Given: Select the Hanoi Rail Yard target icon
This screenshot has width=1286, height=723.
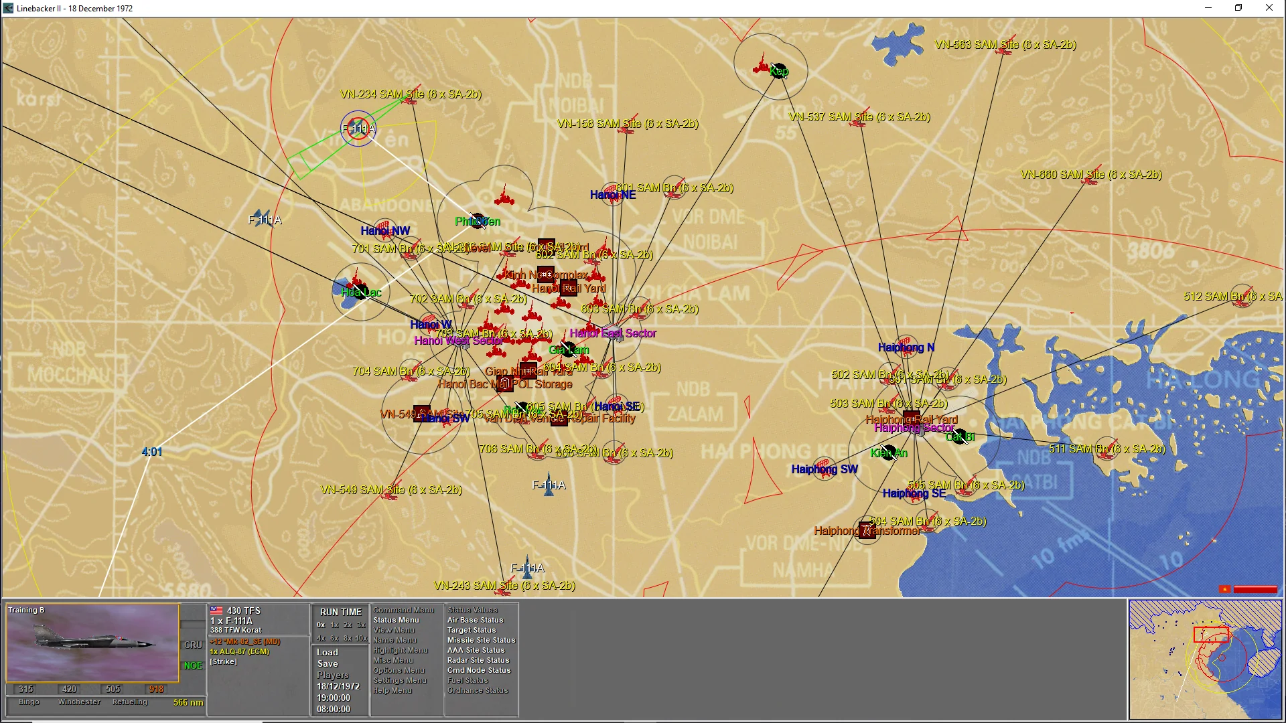Looking at the screenshot, I should point(569,288).
